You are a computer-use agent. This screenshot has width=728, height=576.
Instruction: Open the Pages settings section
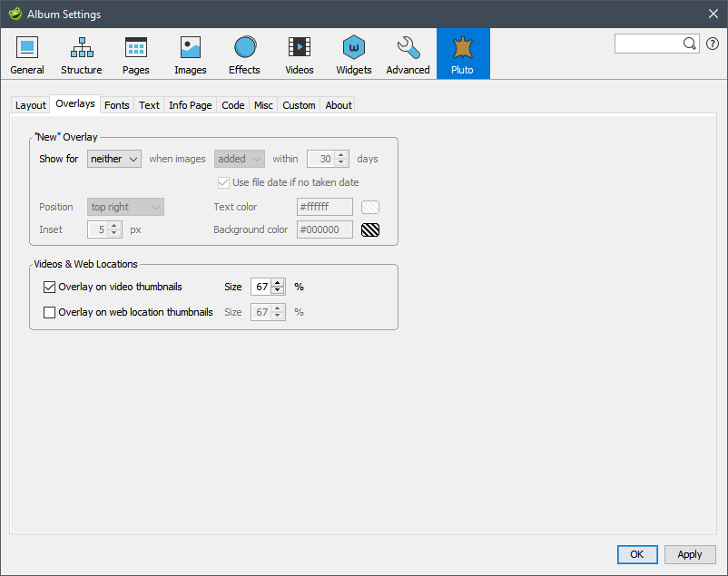pyautogui.click(x=135, y=54)
